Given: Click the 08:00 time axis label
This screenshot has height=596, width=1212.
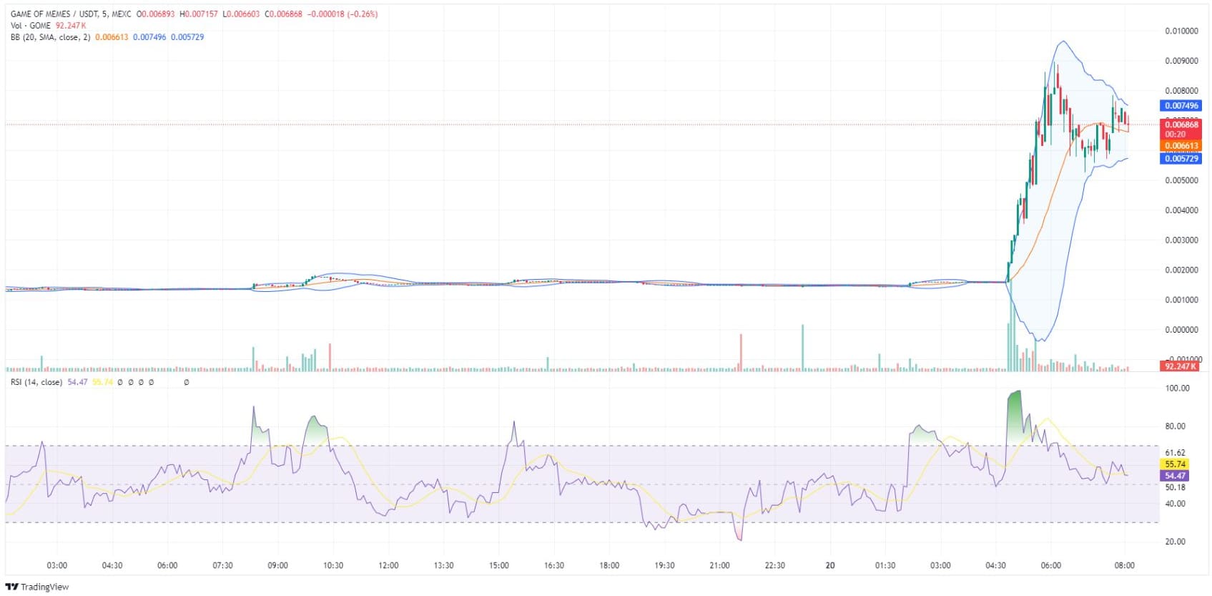Looking at the screenshot, I should pos(1124,566).
